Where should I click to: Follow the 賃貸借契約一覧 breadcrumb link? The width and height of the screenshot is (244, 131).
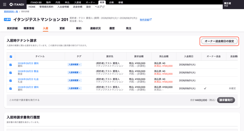11,12
